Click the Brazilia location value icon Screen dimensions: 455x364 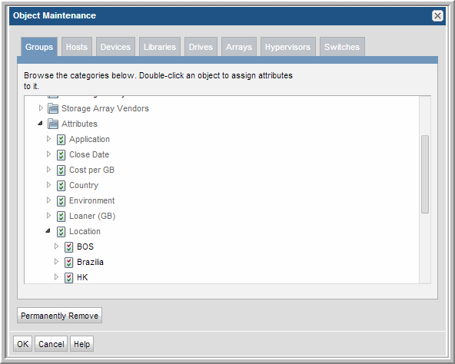click(x=68, y=263)
